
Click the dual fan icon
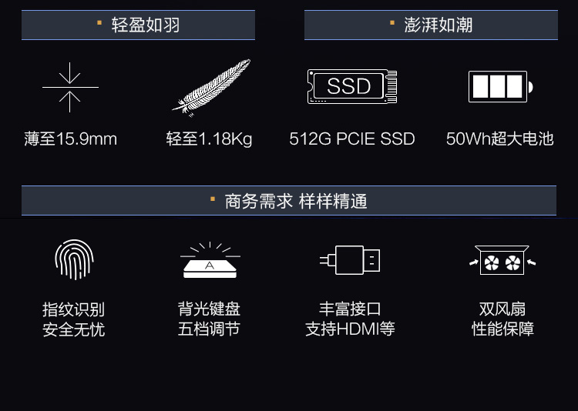pyautogui.click(x=502, y=260)
